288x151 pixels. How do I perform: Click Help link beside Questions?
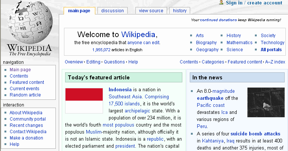click(x=133, y=62)
